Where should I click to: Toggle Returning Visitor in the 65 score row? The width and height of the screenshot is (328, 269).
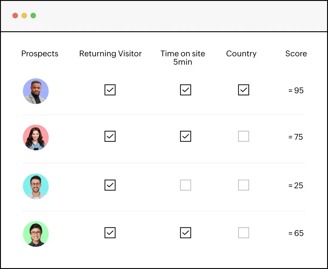tap(110, 233)
